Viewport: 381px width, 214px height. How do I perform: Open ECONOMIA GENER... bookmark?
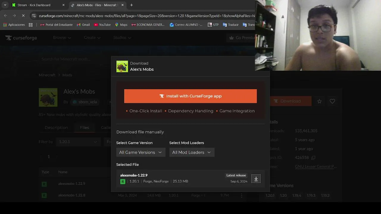click(148, 25)
